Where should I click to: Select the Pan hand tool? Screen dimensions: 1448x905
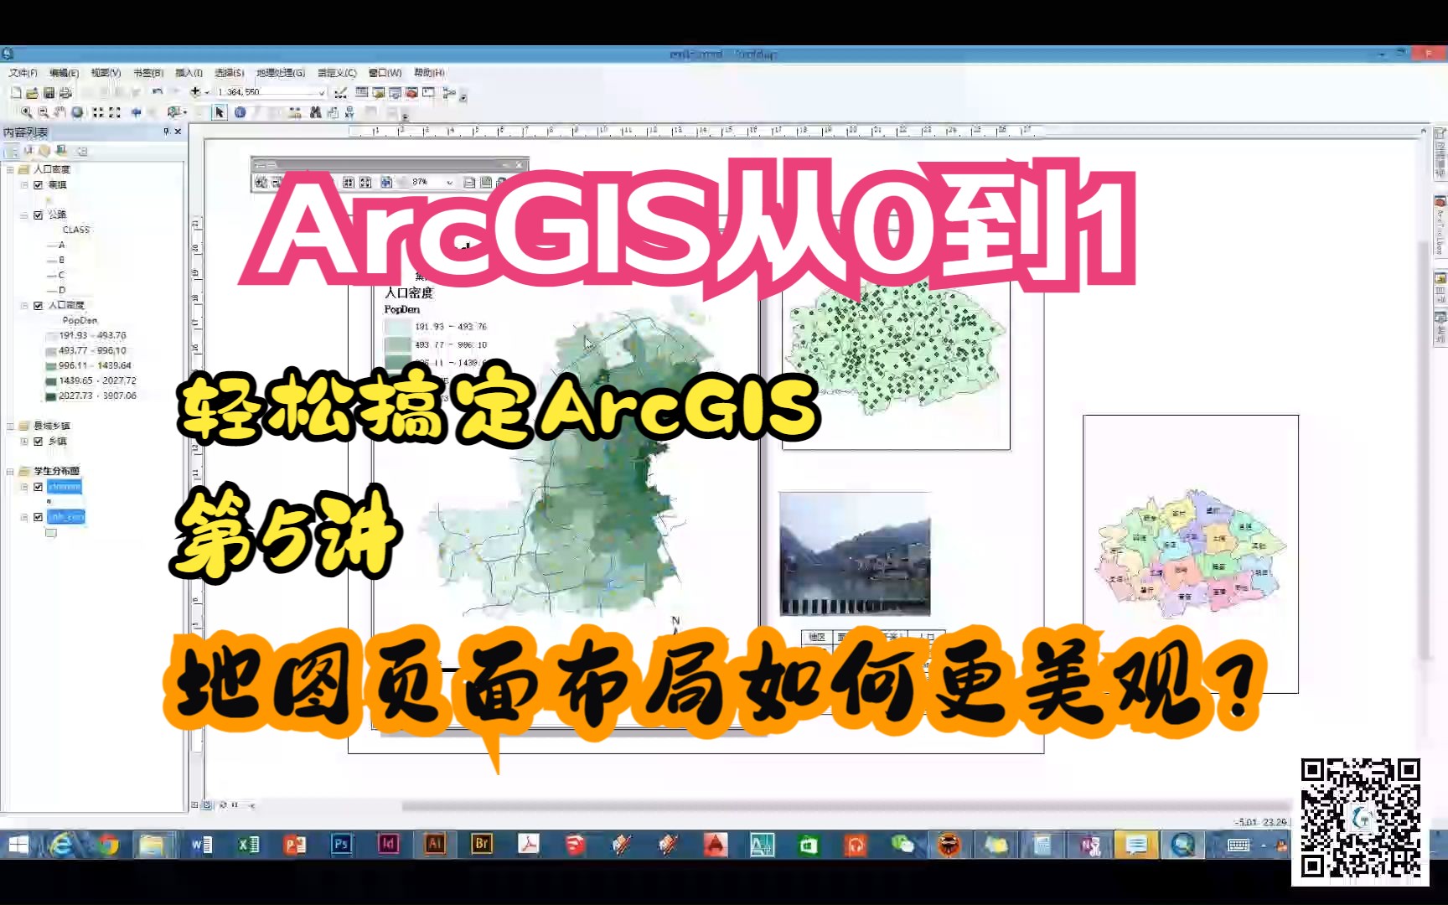tap(59, 112)
